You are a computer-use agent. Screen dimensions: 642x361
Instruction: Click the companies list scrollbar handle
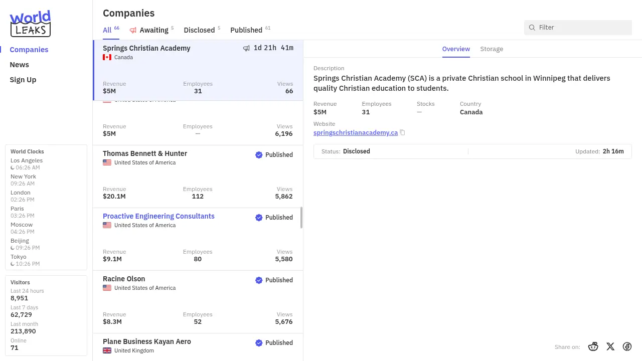click(x=301, y=217)
